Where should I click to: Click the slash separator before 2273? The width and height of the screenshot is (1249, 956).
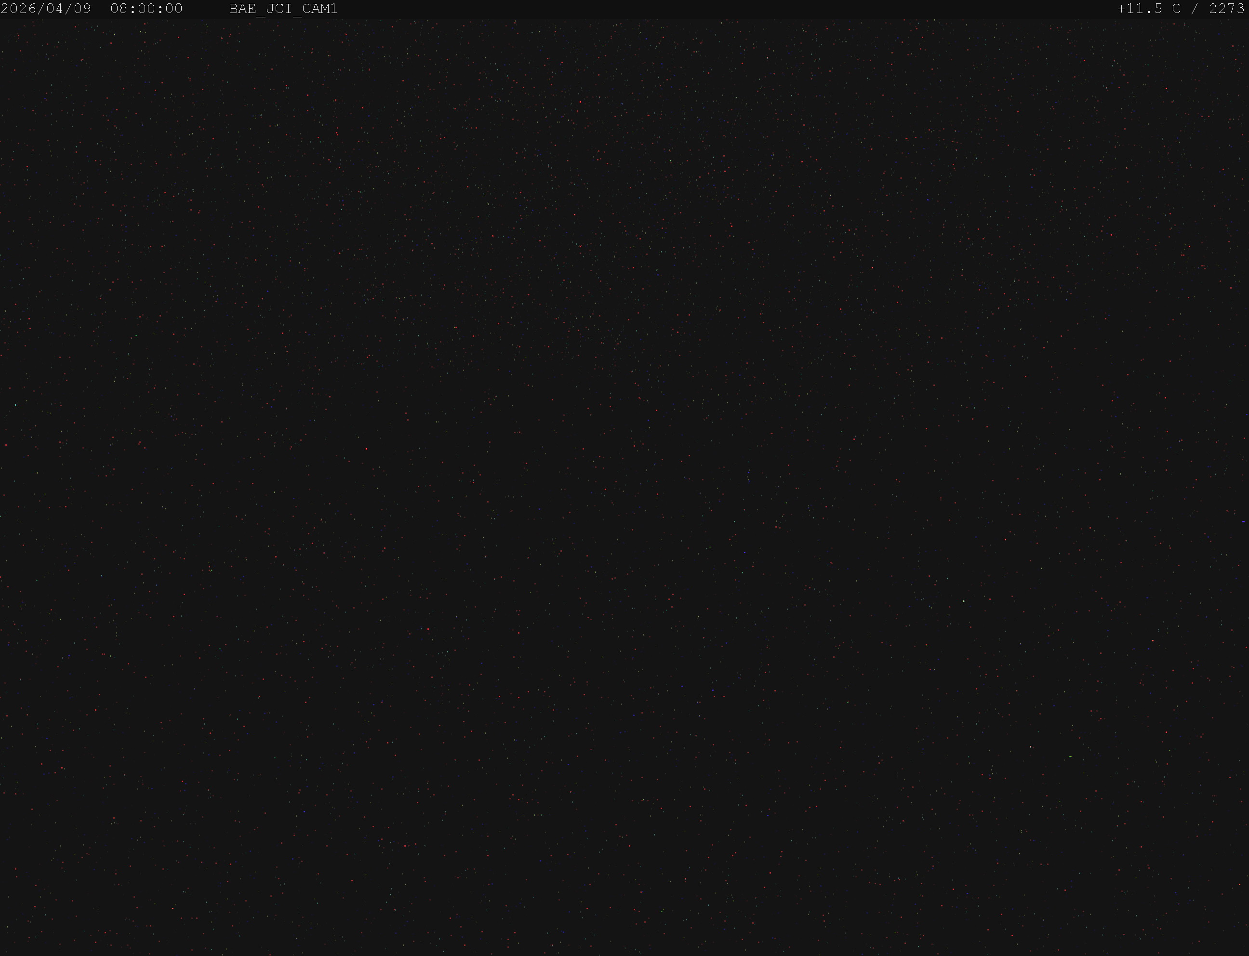pyautogui.click(x=1195, y=9)
